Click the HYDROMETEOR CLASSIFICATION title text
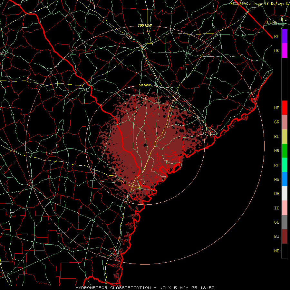 (x=113, y=288)
